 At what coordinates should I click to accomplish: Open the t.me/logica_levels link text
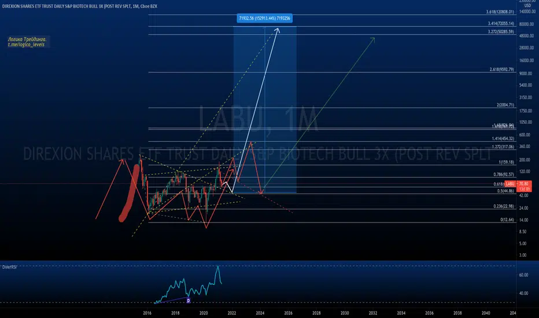pyautogui.click(x=26, y=45)
